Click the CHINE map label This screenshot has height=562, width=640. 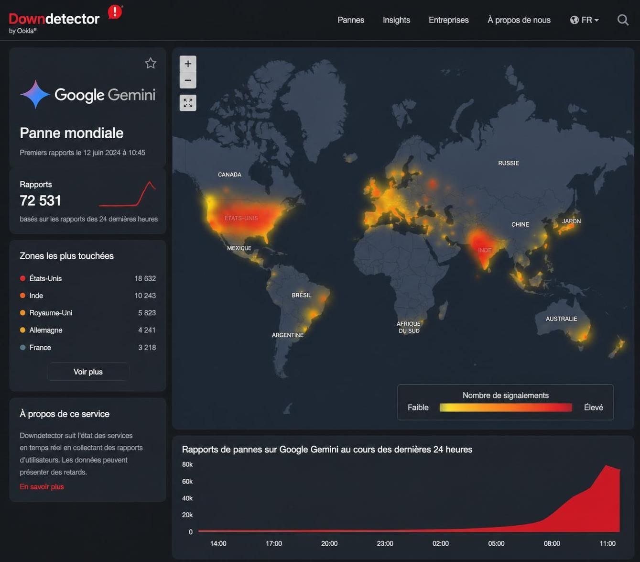[x=520, y=224]
